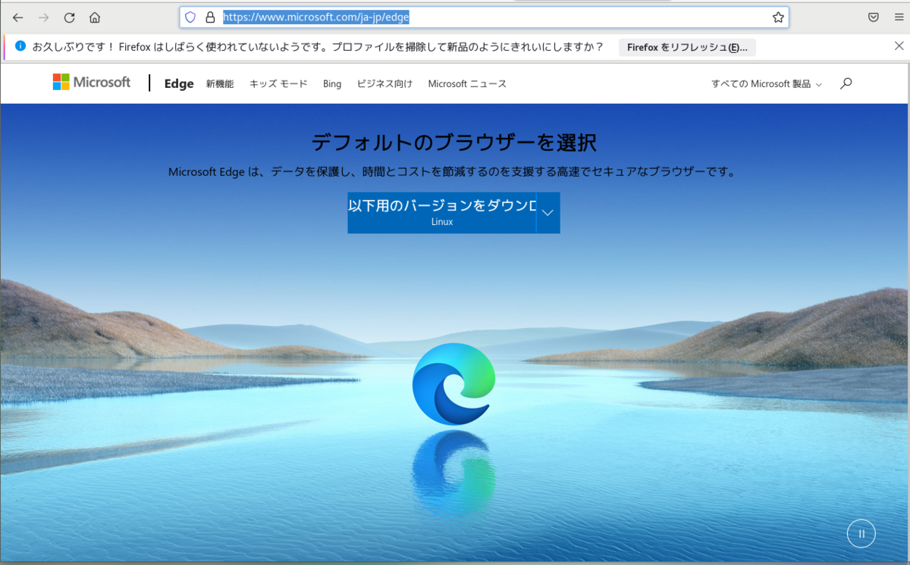Open the Edge home link
The image size is (910, 565).
tap(179, 83)
